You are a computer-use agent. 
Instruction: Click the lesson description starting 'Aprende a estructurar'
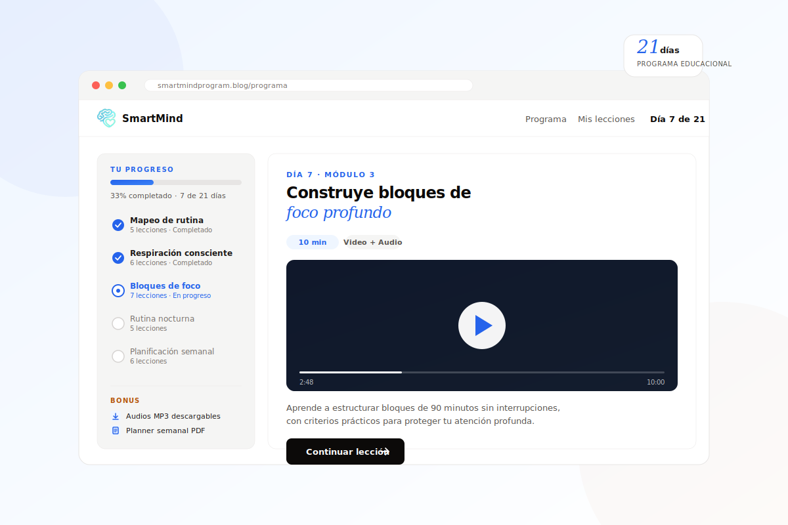pyautogui.click(x=423, y=414)
